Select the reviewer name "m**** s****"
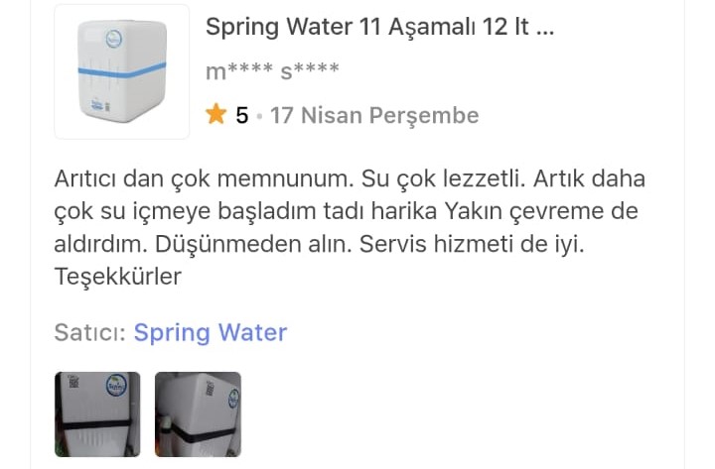Screen dimensions: 715x469 point(272,71)
